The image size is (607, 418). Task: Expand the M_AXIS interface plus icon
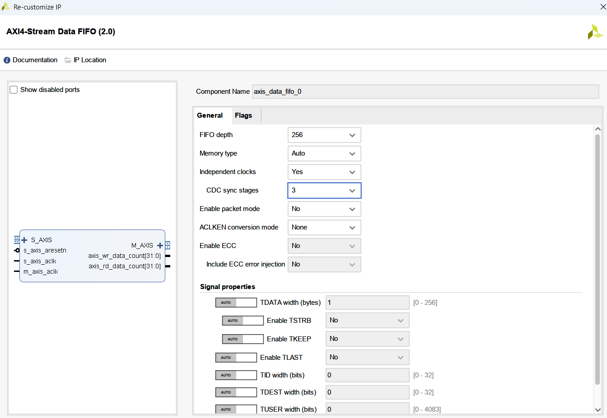[x=160, y=245]
